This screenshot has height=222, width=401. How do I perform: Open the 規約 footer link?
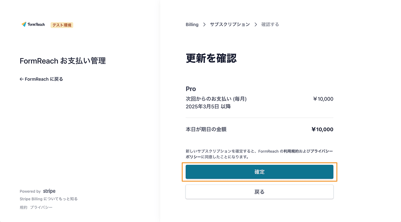click(23, 207)
